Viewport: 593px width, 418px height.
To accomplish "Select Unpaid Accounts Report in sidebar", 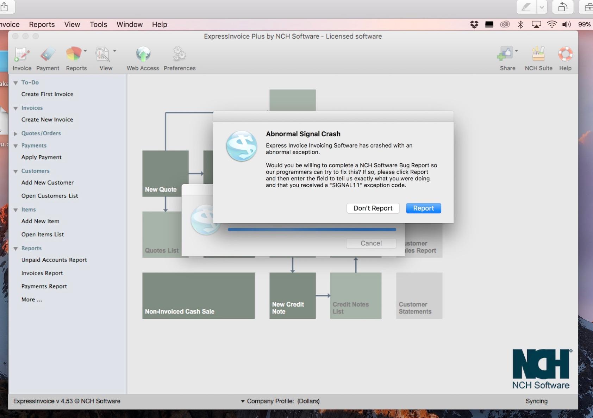I will [x=54, y=260].
